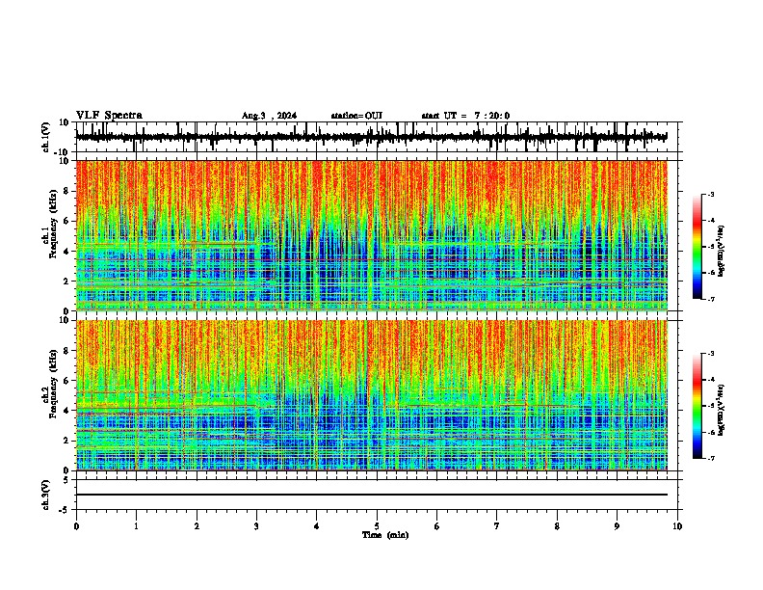763x590 pixels.
Task: Click time axis tick label "9"
Action: pyautogui.click(x=617, y=526)
